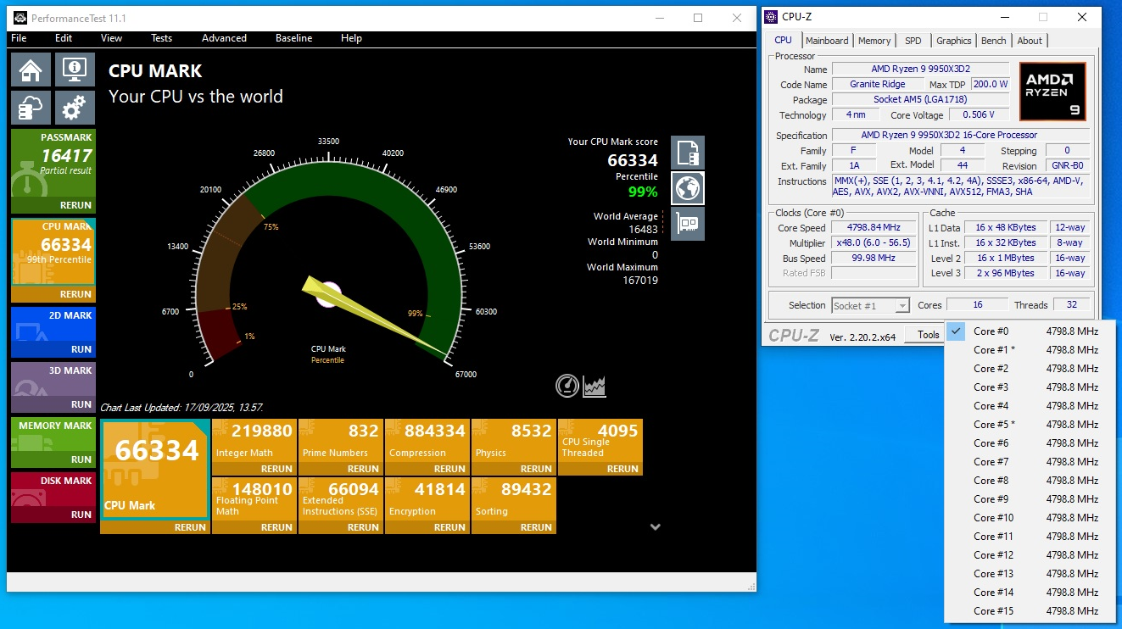Viewport: 1122px width, 629px height.
Task: Rerun the Encryption test
Action: click(x=449, y=527)
